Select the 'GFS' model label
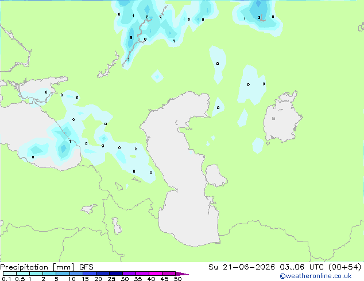364x281 pixels. [86, 267]
